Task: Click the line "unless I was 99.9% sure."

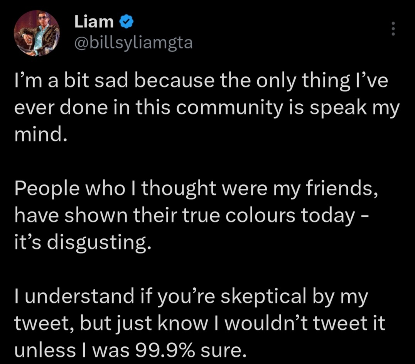Action: (130, 351)
